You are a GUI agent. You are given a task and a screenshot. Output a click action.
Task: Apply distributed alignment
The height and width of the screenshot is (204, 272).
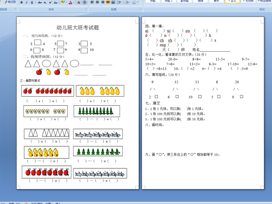113,2
